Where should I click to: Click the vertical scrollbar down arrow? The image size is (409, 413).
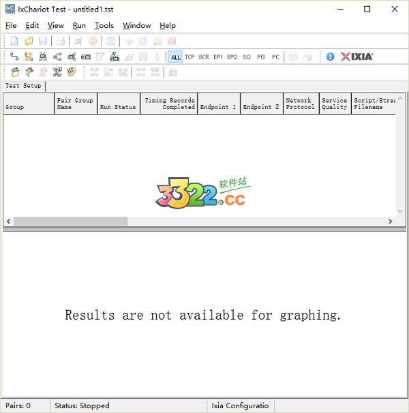(400, 211)
